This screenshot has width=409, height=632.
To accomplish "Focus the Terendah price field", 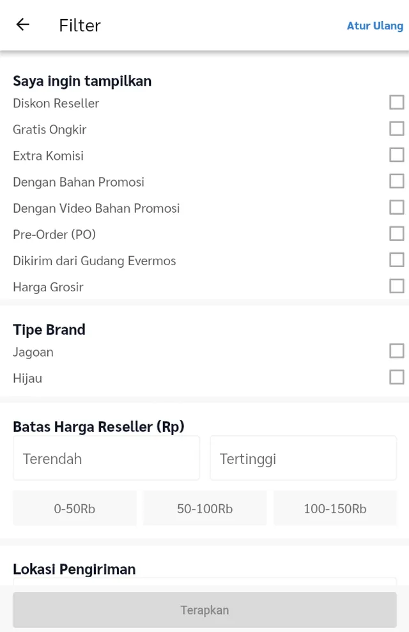I will coord(106,458).
